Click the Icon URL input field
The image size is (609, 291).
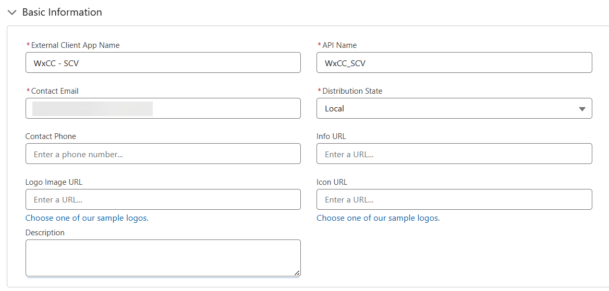pos(454,199)
